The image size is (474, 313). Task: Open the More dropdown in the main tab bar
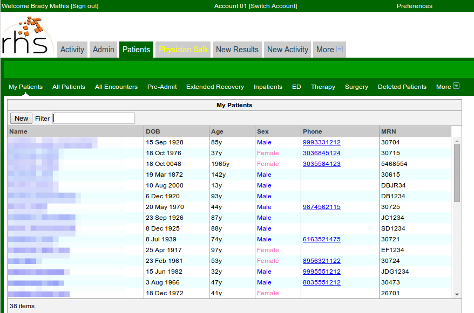[329, 49]
